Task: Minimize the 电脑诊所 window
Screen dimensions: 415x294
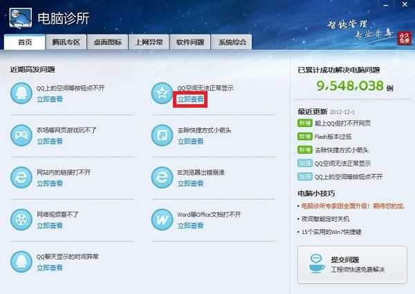Action: [x=386, y=5]
